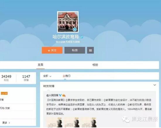Expand the post options chevron next to 转发微博
This screenshot has width=161, height=128.
click(155, 85)
